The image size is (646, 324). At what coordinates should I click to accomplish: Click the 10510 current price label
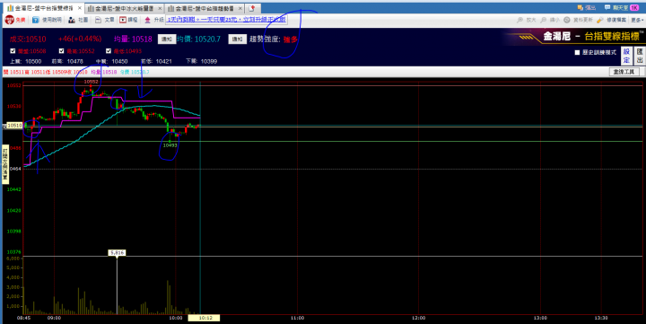point(14,126)
